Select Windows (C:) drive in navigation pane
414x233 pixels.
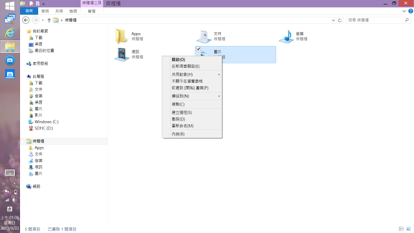[x=43, y=122]
